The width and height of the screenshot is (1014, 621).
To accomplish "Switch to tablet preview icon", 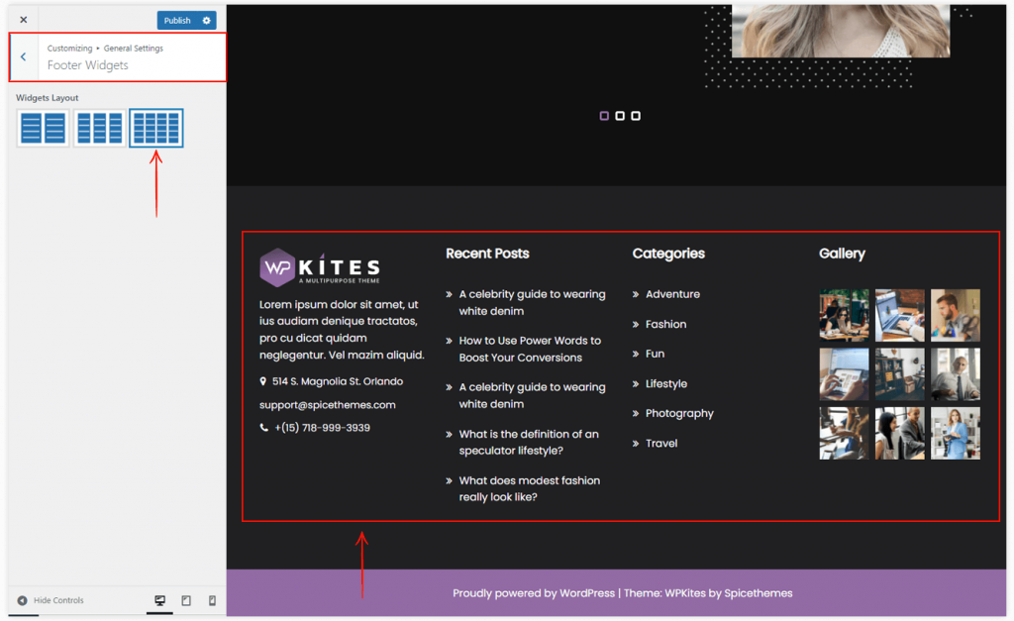I will pos(186,601).
